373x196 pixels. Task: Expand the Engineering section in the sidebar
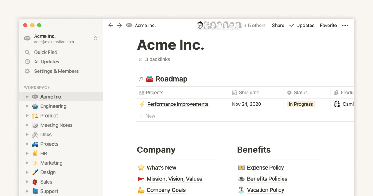pyautogui.click(x=27, y=106)
